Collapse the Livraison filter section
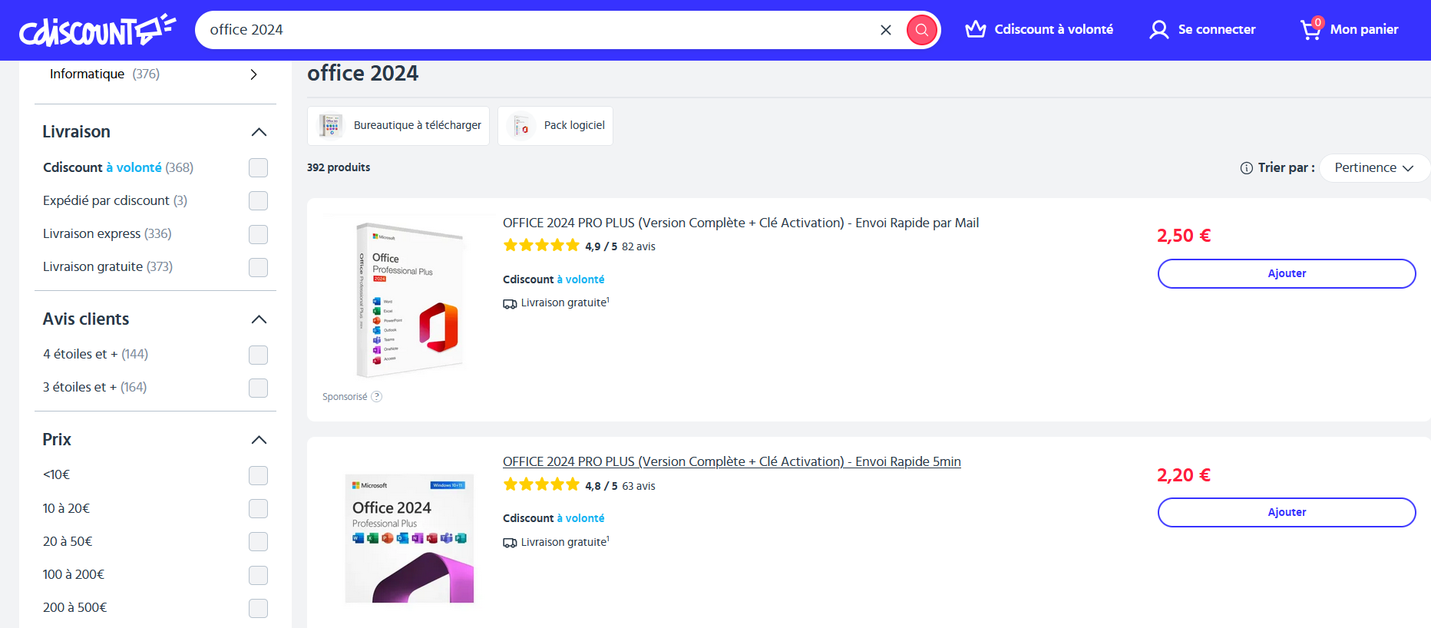The width and height of the screenshot is (1431, 628). coord(259,132)
